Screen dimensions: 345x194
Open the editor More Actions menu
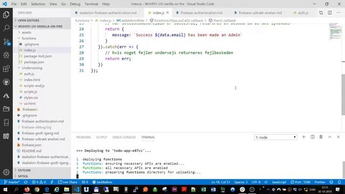338,13
